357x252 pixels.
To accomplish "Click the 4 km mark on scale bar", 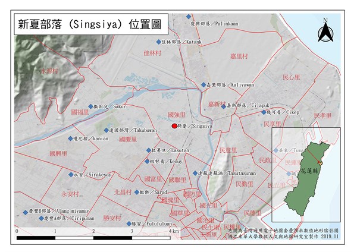I will [169, 231].
